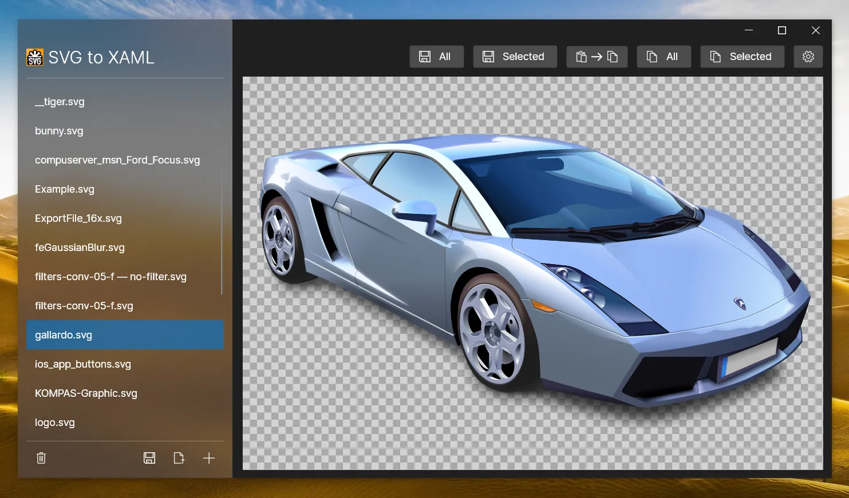Minimize the application window
The height and width of the screenshot is (498, 849).
(x=749, y=30)
